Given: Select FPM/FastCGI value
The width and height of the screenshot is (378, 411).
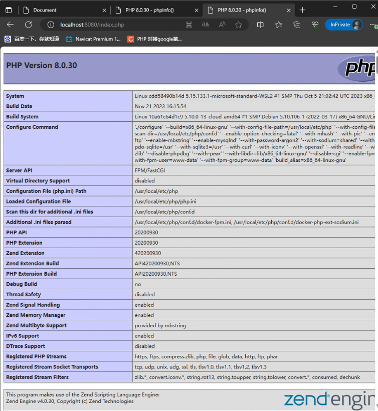Looking at the screenshot, I should click(150, 170).
